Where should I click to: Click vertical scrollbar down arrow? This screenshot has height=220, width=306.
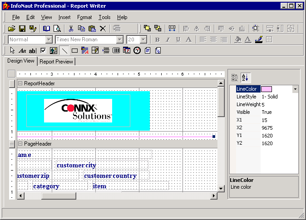(221, 189)
